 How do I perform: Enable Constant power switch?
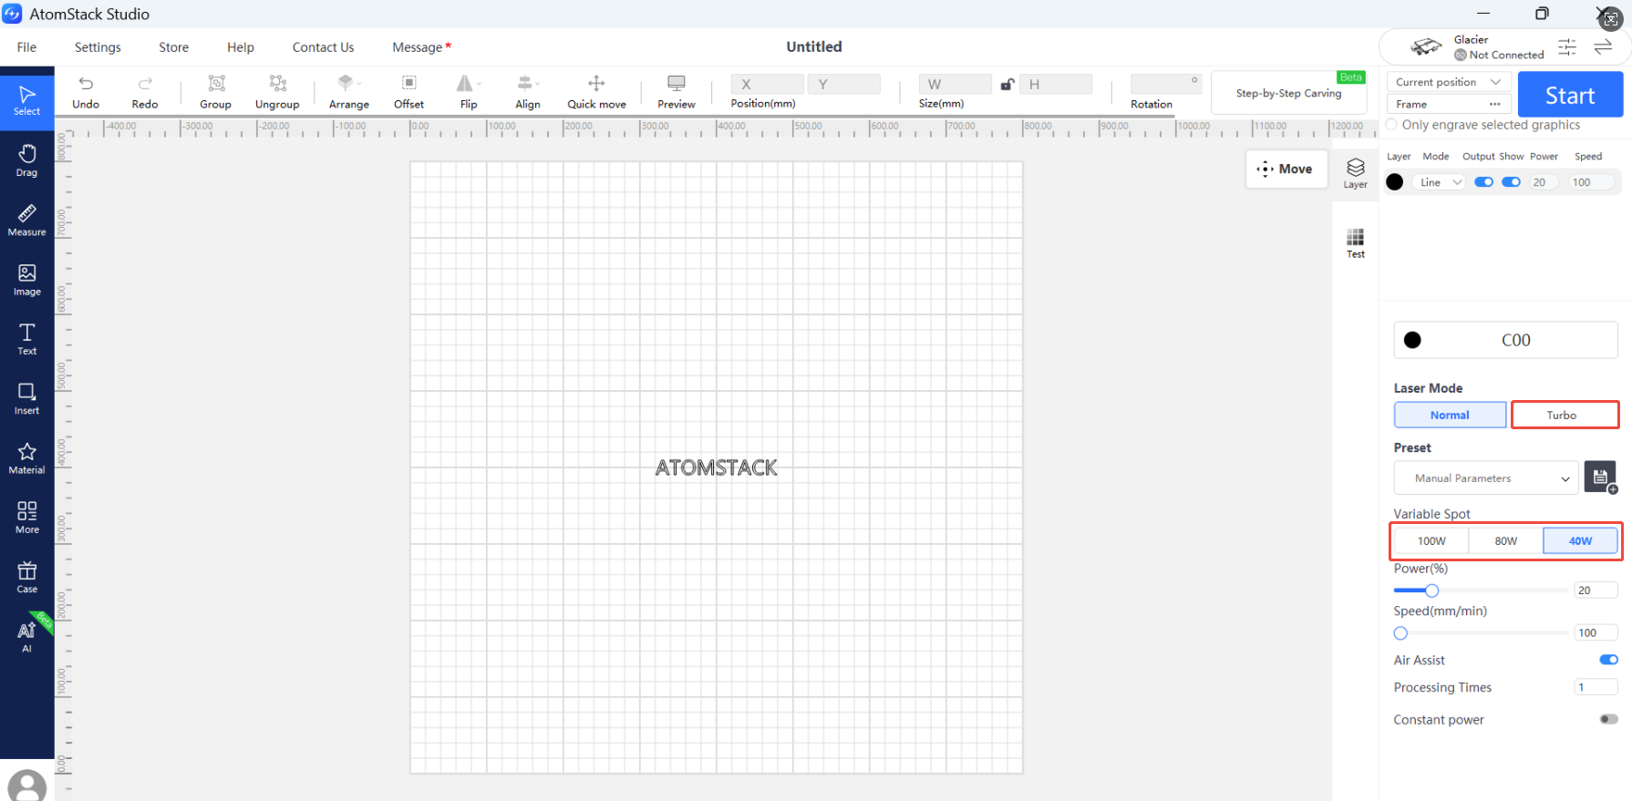point(1608,719)
